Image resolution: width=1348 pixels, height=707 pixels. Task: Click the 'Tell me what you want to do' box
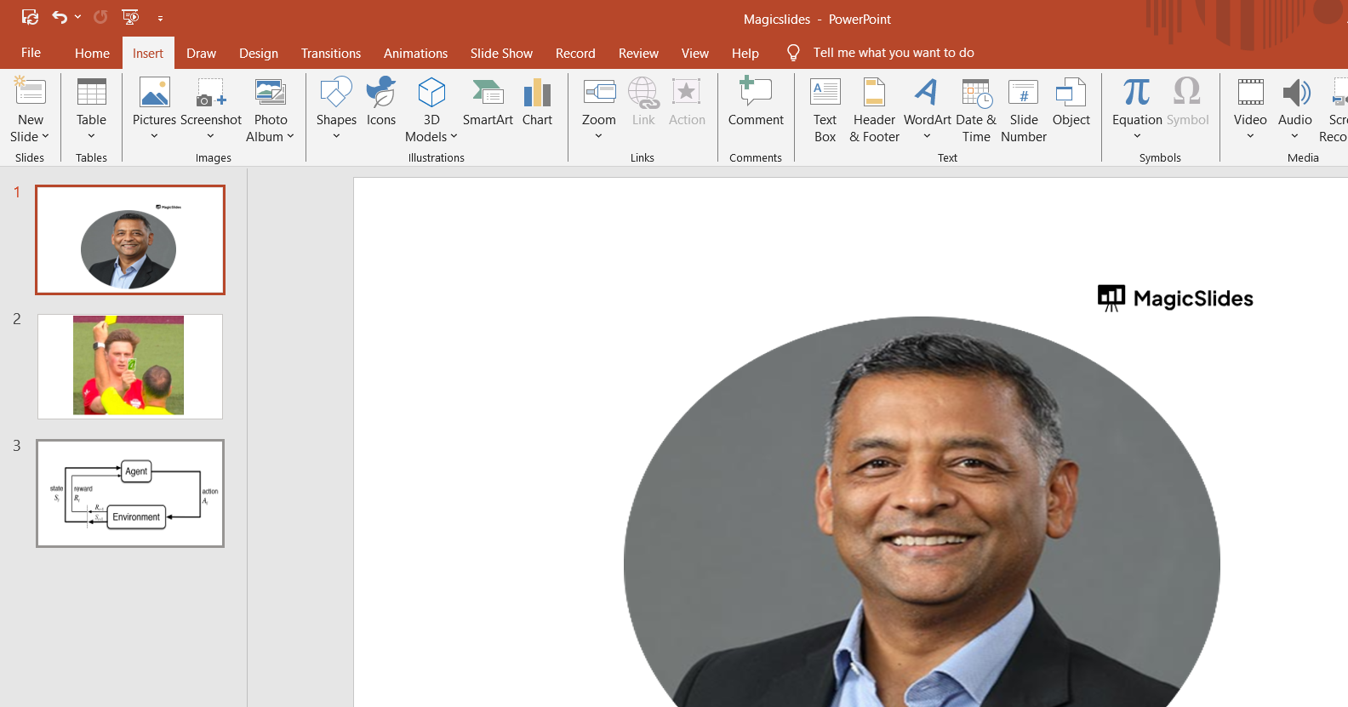click(893, 53)
